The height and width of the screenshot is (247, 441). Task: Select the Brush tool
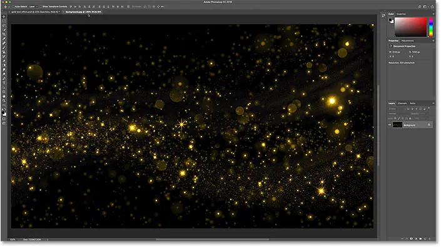click(4, 48)
